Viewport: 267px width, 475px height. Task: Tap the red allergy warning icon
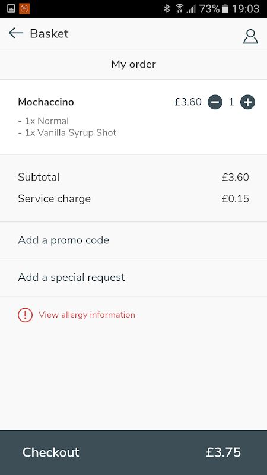25,315
